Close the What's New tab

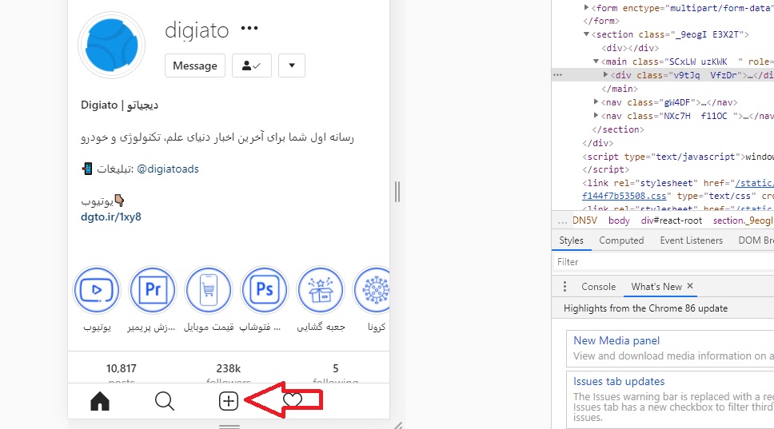(690, 286)
